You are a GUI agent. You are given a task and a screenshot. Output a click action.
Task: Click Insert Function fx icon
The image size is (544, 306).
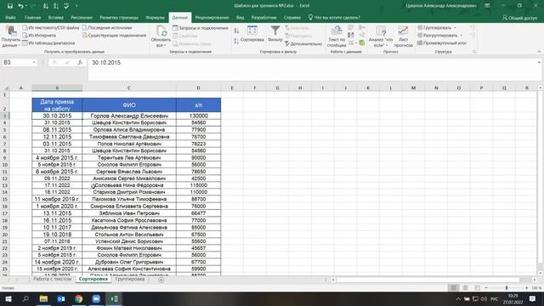(x=80, y=62)
